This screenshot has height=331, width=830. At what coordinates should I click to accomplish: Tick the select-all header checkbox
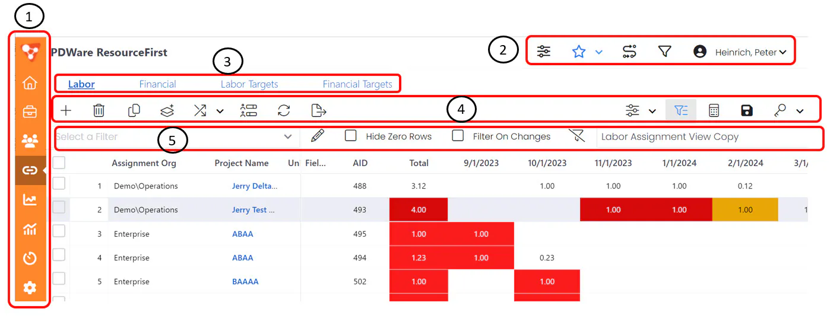pos(59,163)
